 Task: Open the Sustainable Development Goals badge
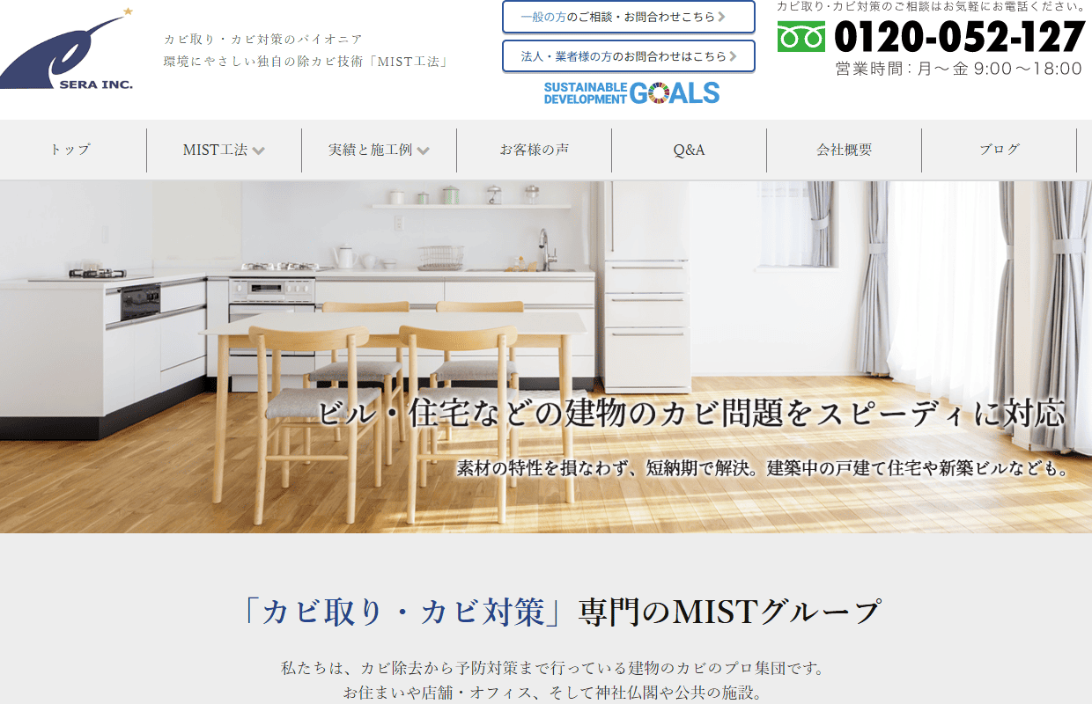point(631,93)
